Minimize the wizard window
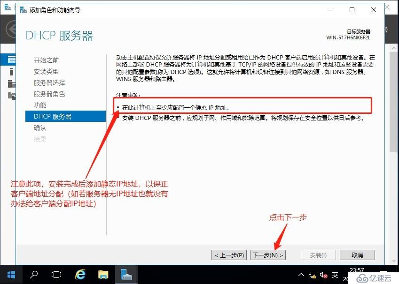 tap(331, 10)
